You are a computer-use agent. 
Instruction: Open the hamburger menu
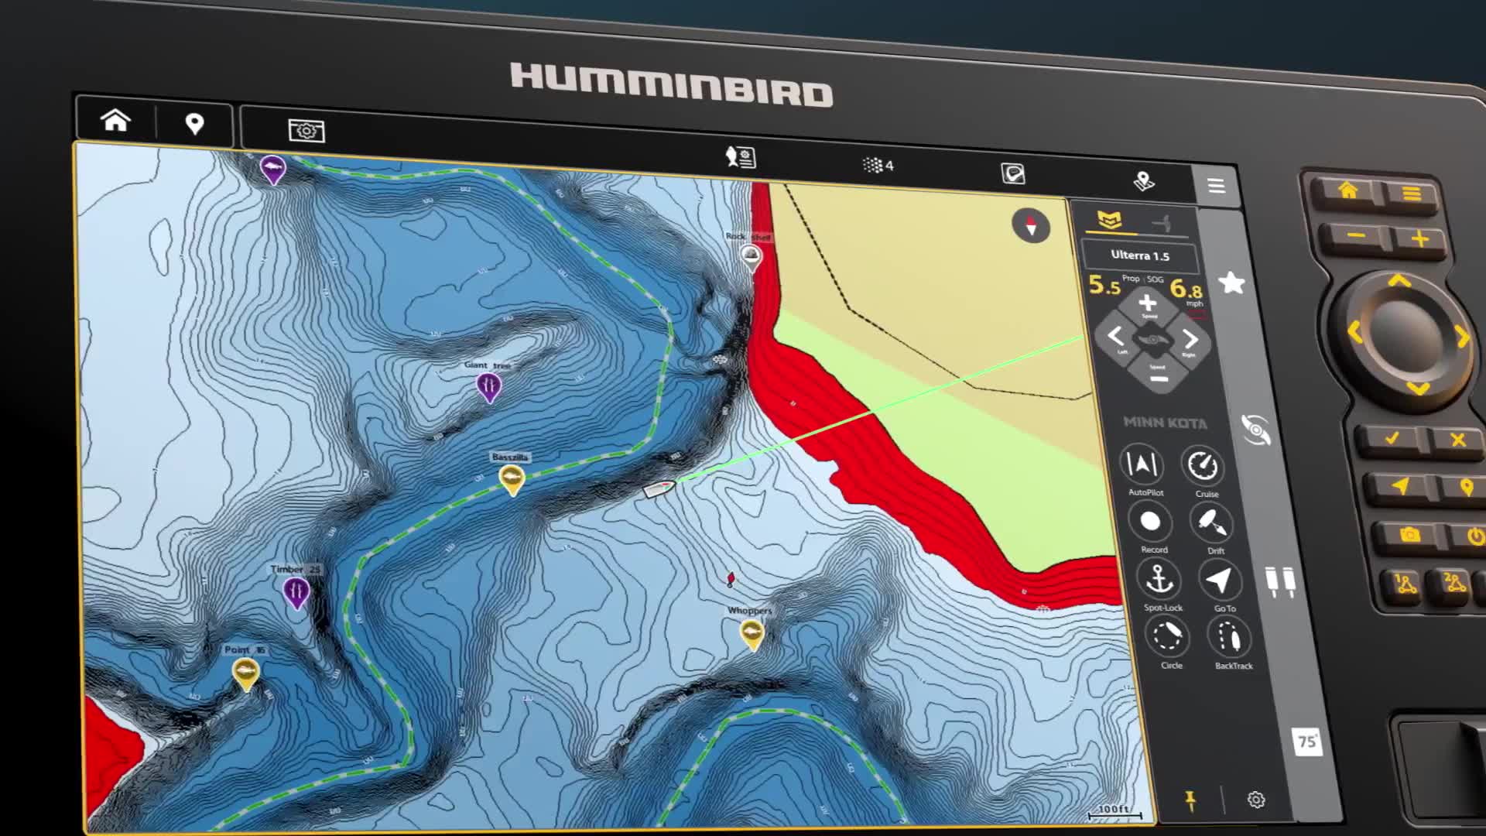coord(1216,186)
